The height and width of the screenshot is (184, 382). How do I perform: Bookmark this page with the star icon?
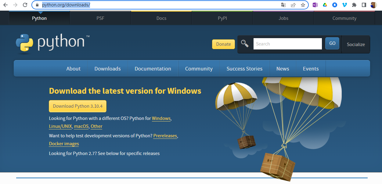303,5
